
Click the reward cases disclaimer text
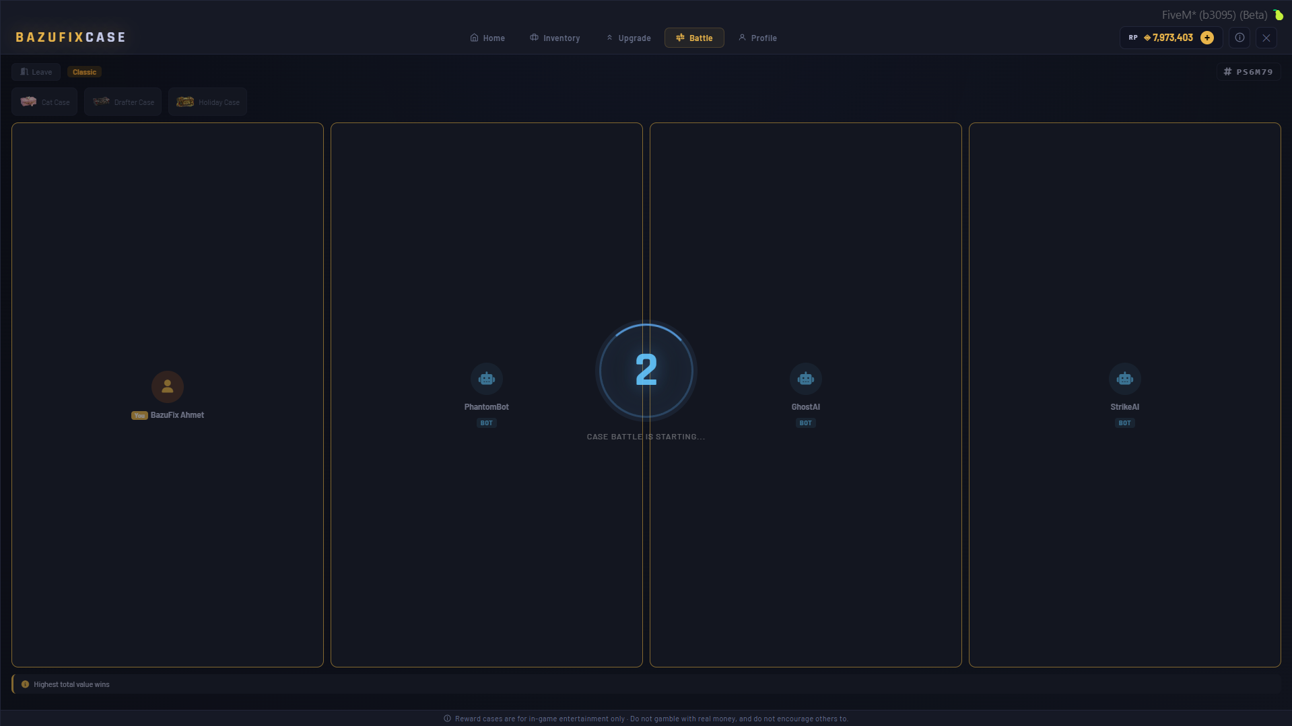(652, 719)
